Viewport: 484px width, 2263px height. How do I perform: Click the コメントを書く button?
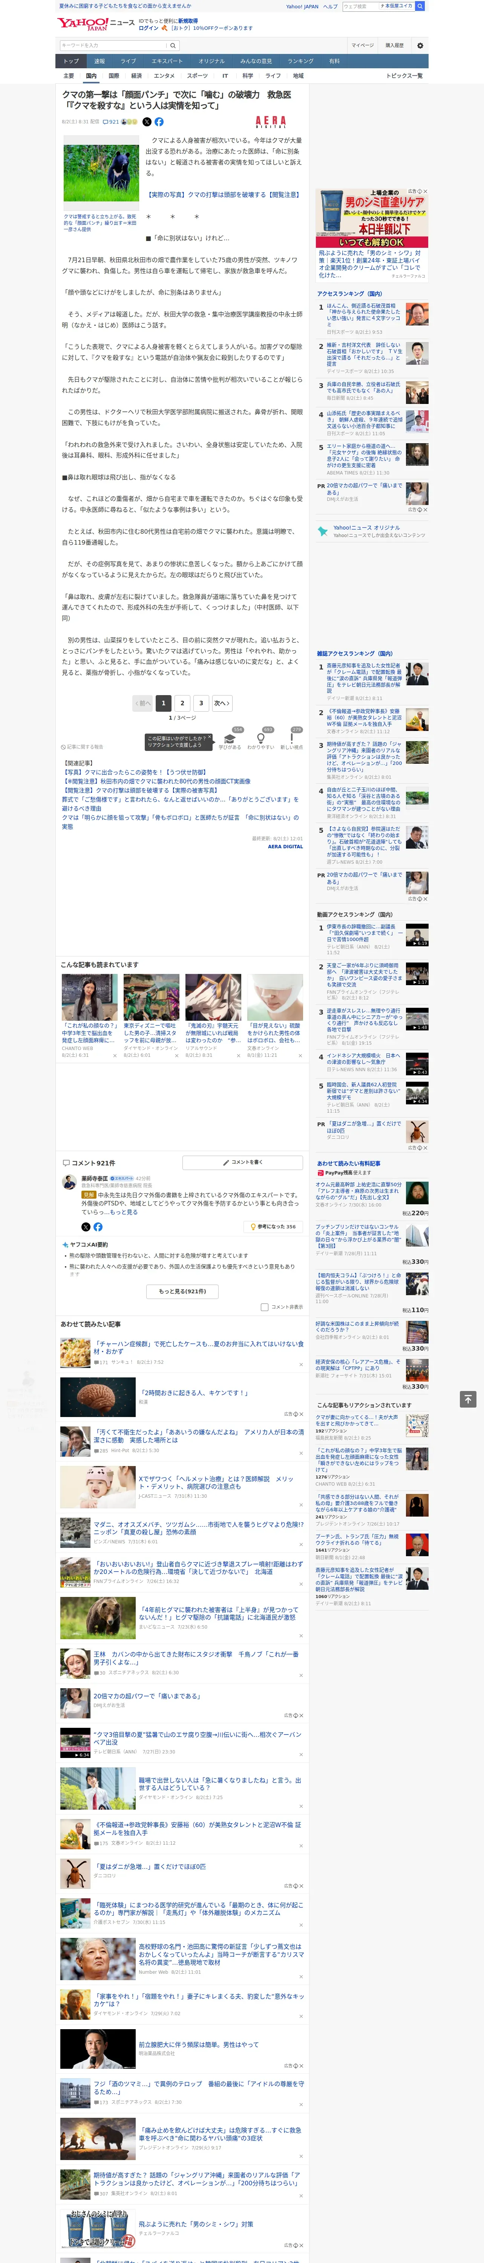(242, 1162)
